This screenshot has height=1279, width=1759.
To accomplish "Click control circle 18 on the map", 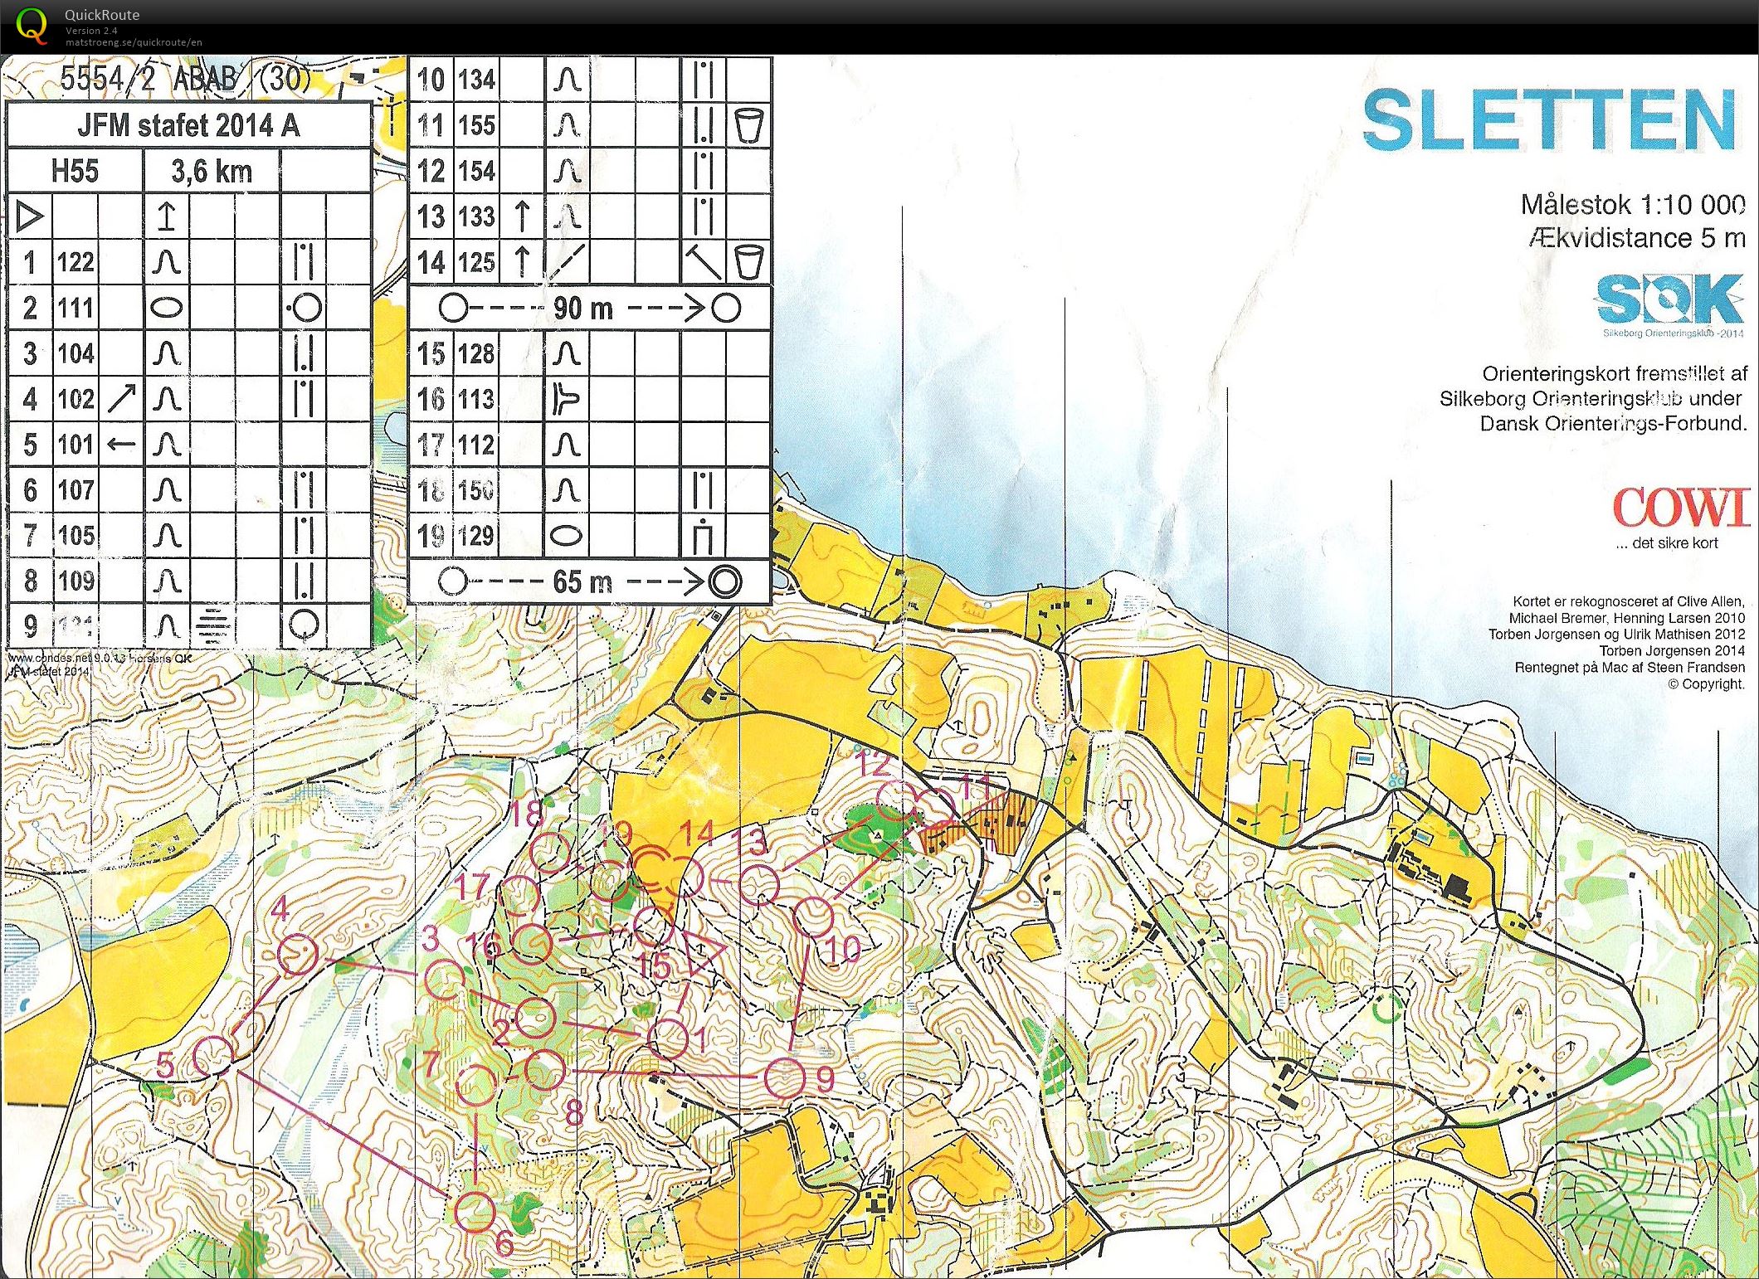I will pos(549,852).
